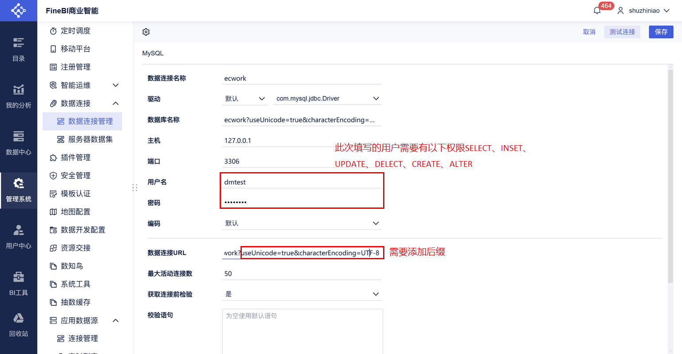The image size is (682, 354).
Task: Click the FineBI商业智能 title text
Action: pyautogui.click(x=72, y=11)
